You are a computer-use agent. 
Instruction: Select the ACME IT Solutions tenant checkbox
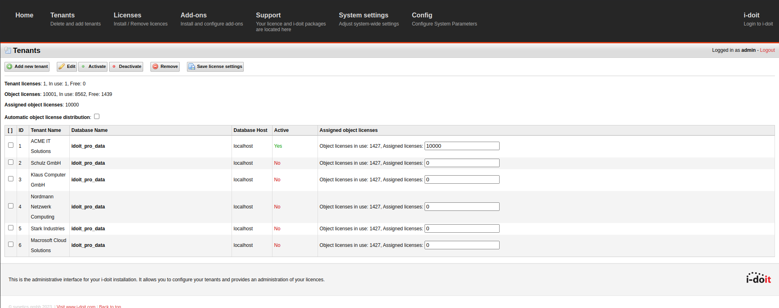pyautogui.click(x=11, y=145)
